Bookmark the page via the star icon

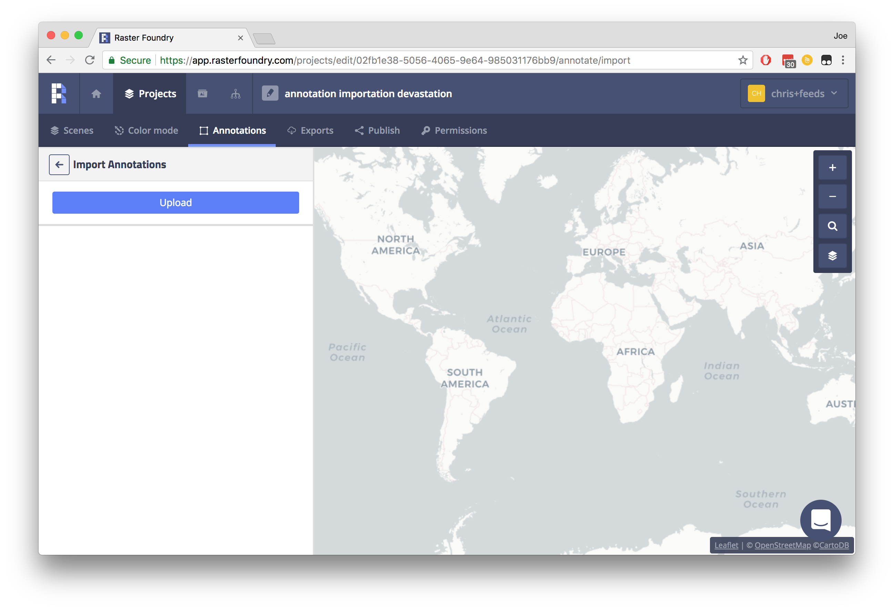click(x=742, y=60)
